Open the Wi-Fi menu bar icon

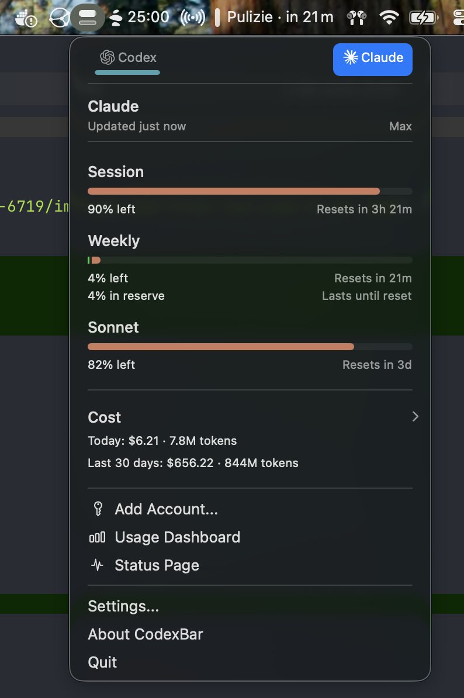(x=389, y=18)
